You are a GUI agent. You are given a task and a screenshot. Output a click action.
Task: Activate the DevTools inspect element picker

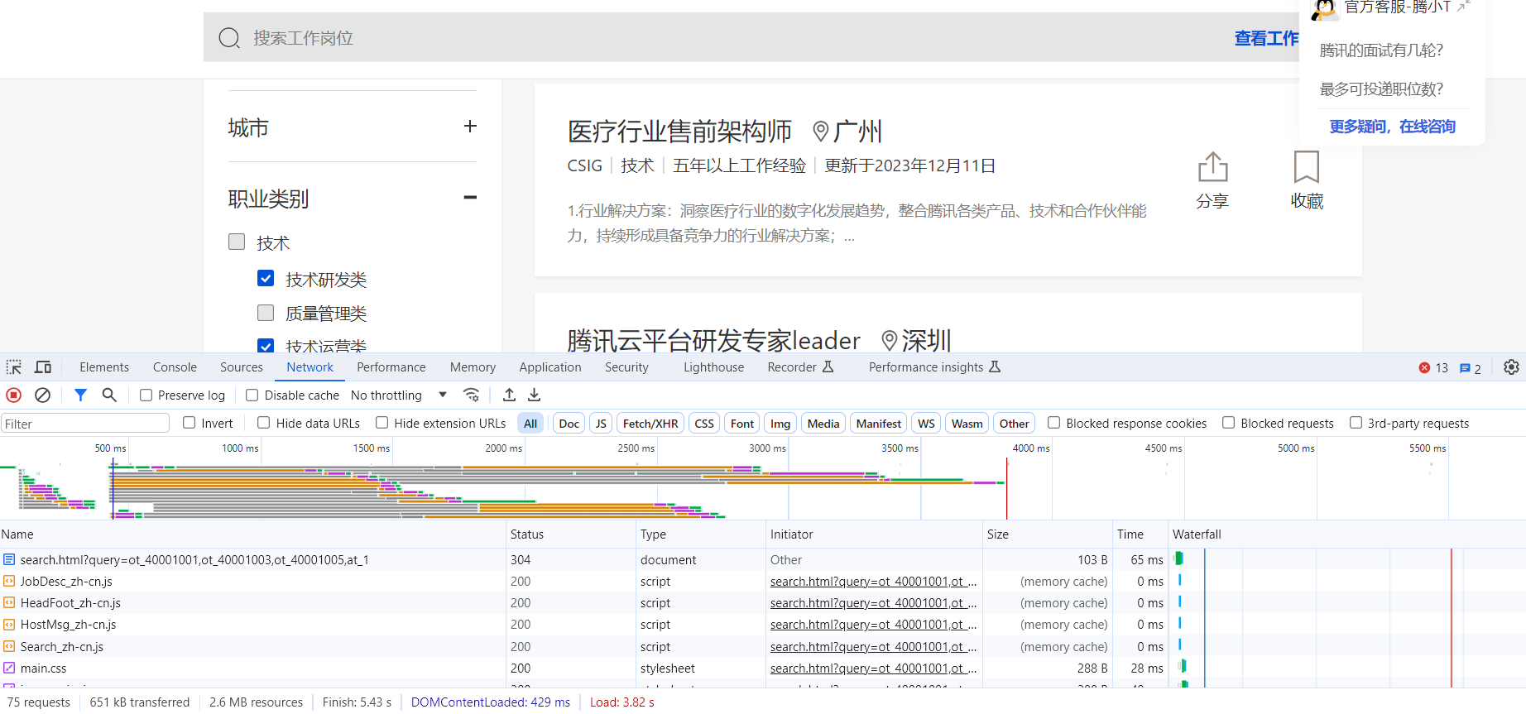(x=14, y=367)
